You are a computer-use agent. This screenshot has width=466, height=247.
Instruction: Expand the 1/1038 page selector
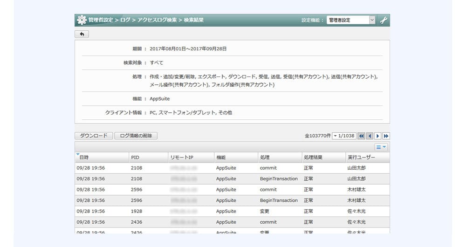(344, 136)
